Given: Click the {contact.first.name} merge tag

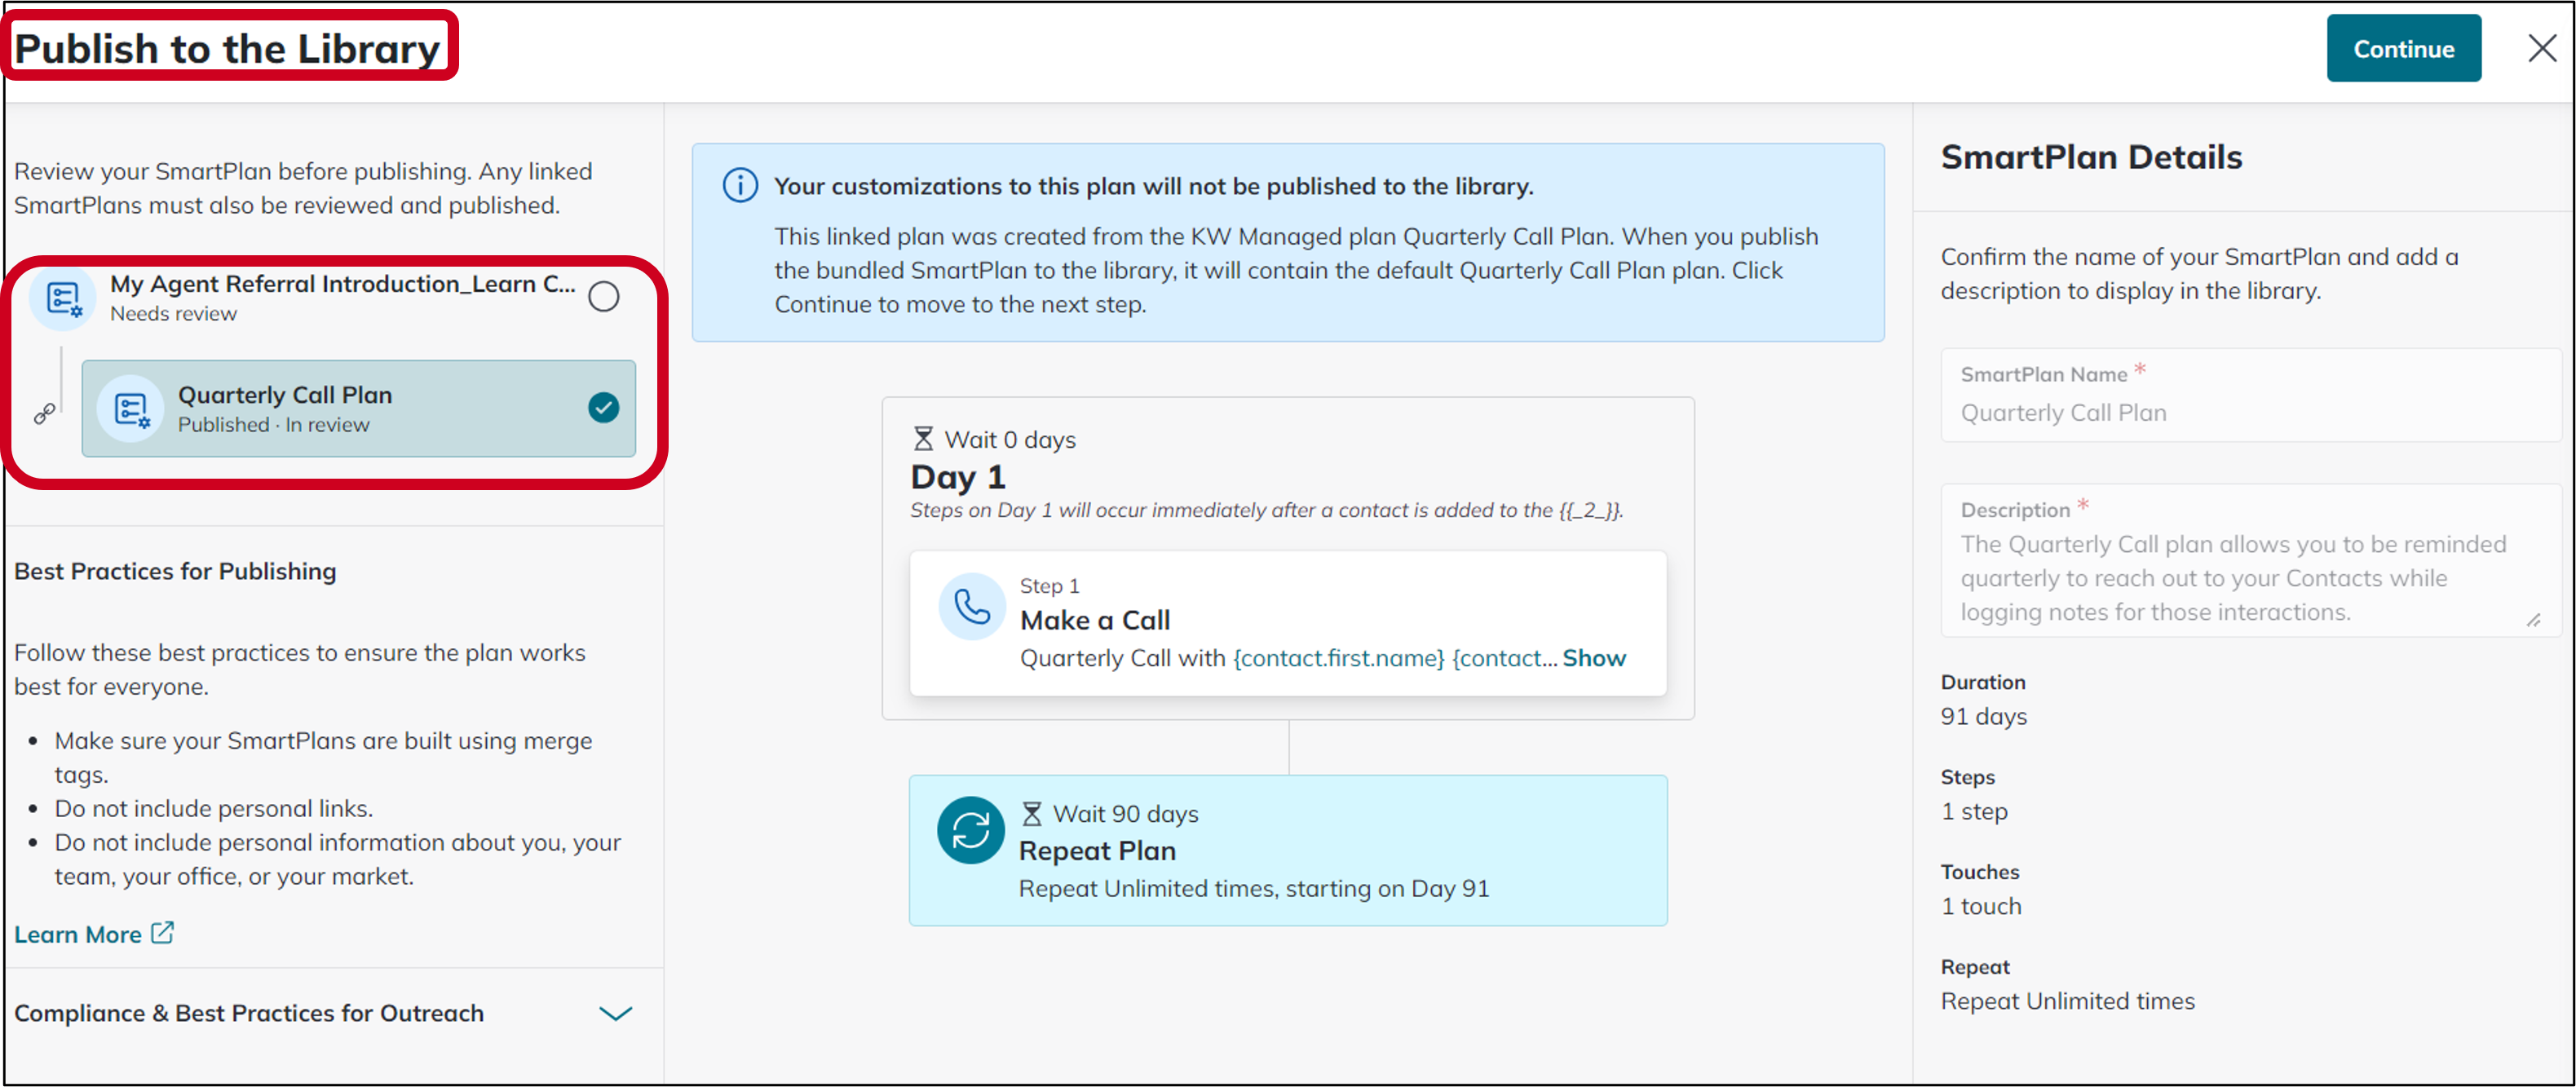Looking at the screenshot, I should coord(1338,658).
